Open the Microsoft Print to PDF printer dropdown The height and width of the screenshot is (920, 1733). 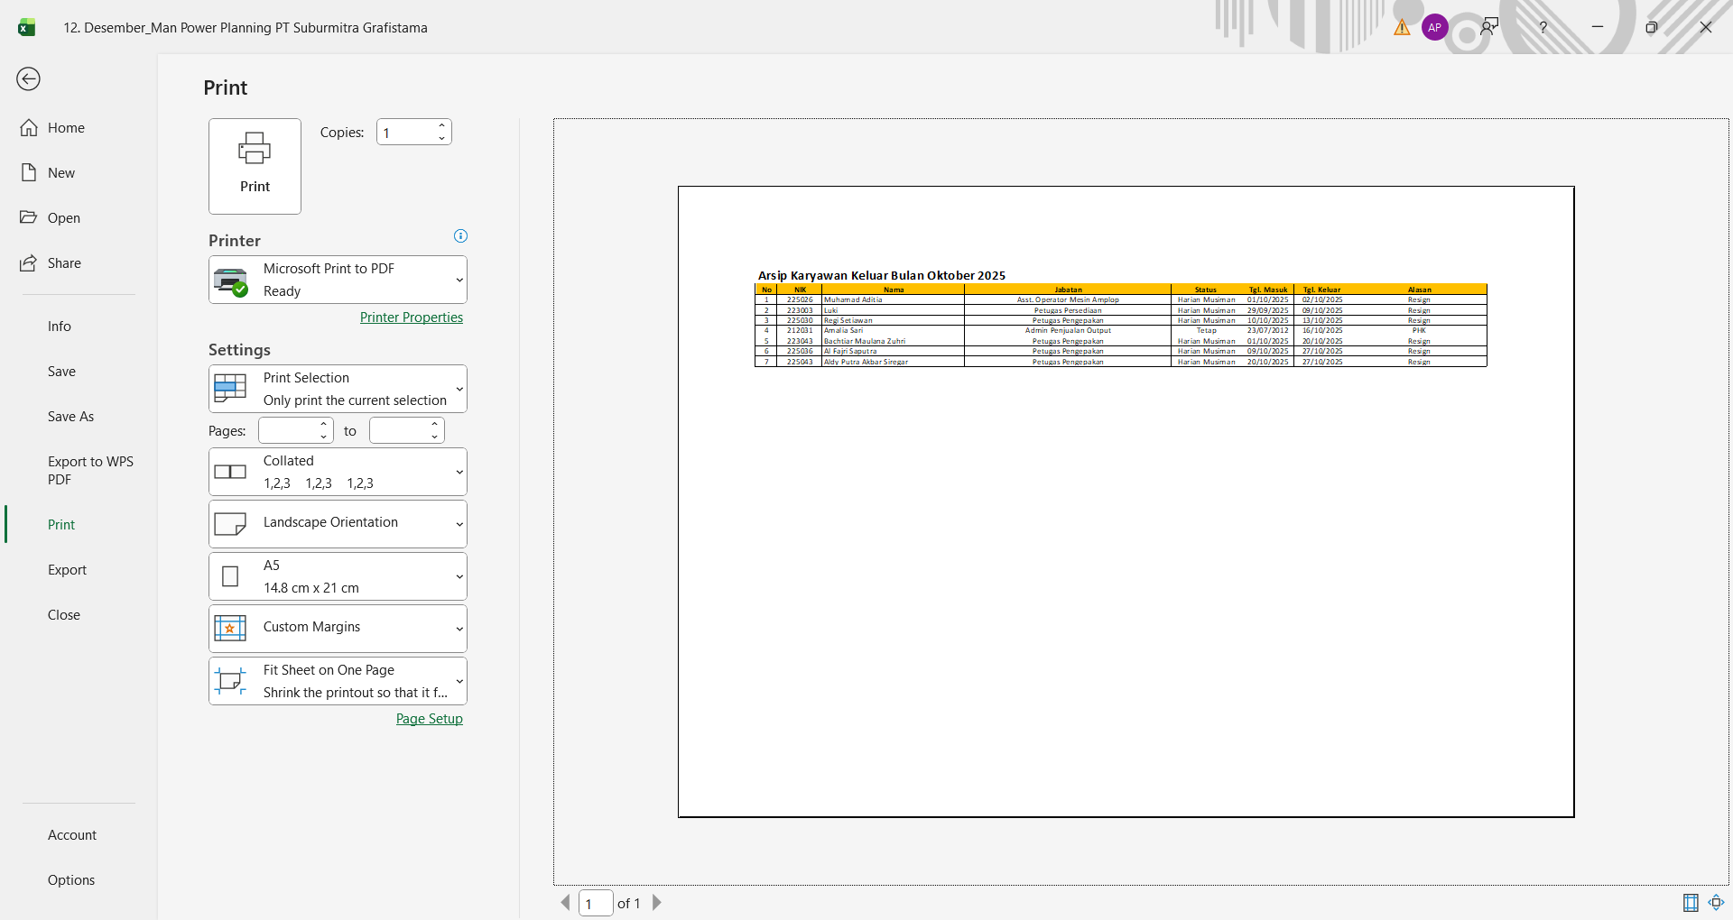point(338,280)
